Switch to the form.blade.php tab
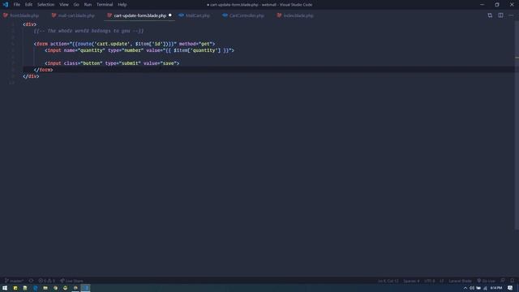The image size is (519, 292). (x=21, y=15)
